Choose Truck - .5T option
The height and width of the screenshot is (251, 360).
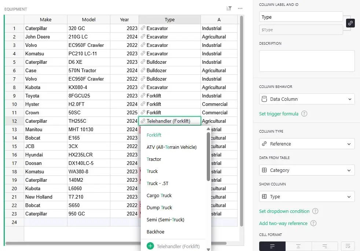pyautogui.click(x=173, y=183)
